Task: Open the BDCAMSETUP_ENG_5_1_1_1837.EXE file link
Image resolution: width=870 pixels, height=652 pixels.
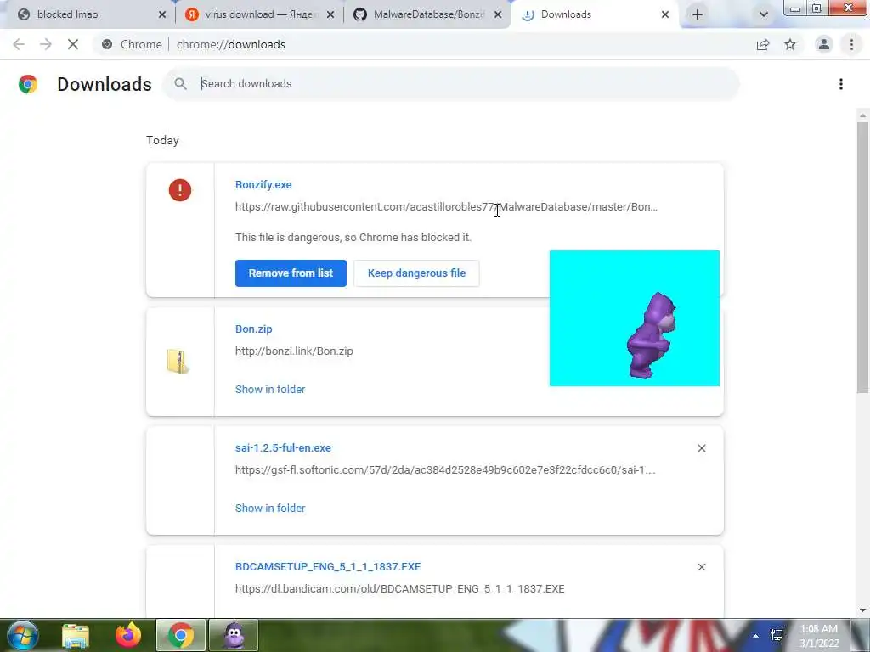Action: point(328,566)
